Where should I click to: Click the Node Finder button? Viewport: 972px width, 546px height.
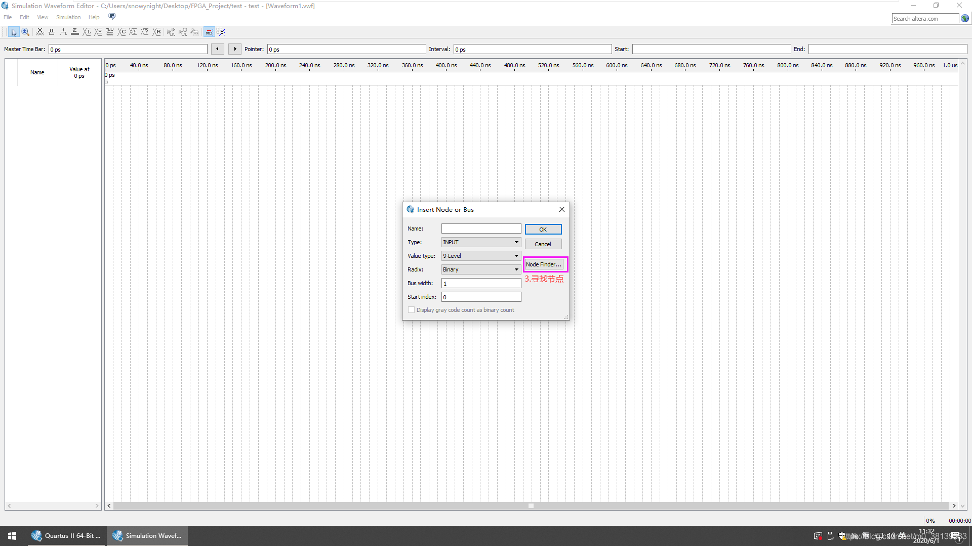coord(543,264)
